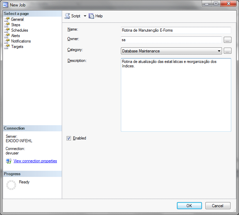239x215 pixels.
Task: Click the Notifications page icon
Action: [x=7, y=41]
